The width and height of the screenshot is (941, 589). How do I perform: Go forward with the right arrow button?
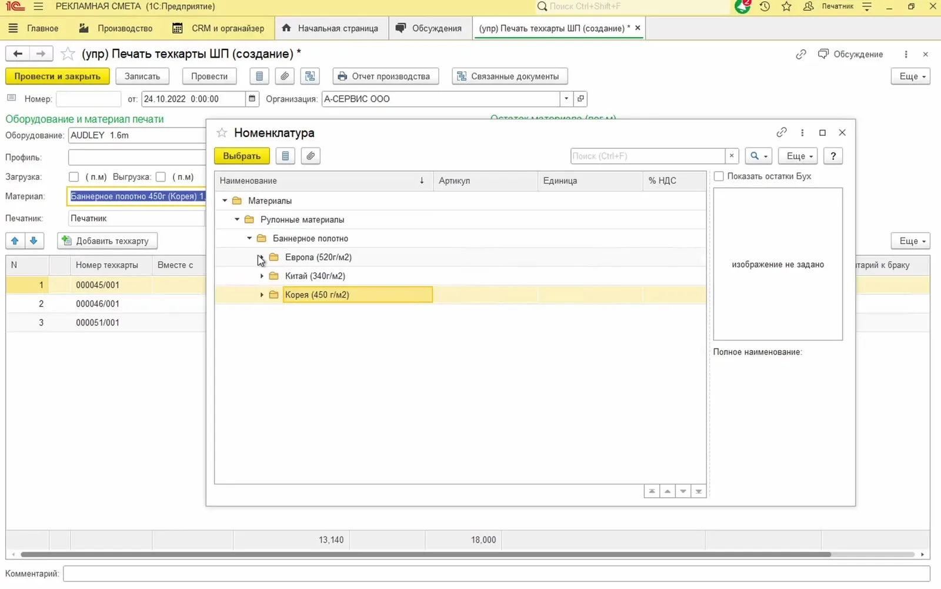(41, 53)
